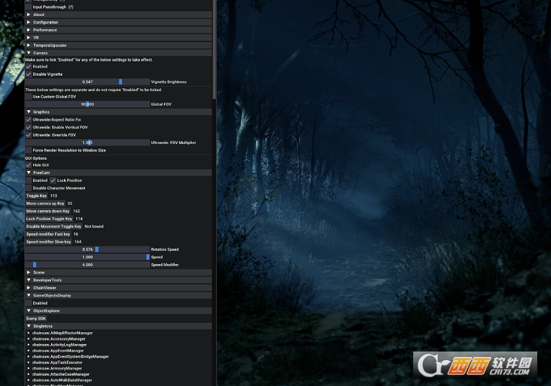The width and height of the screenshot is (551, 386).
Task: Collapse the DeveloperTools section
Action: click(118, 280)
